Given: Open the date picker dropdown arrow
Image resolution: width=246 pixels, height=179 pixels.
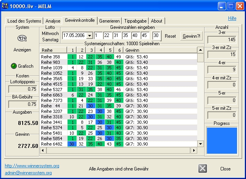Looking at the screenshot, I should click(89, 36).
